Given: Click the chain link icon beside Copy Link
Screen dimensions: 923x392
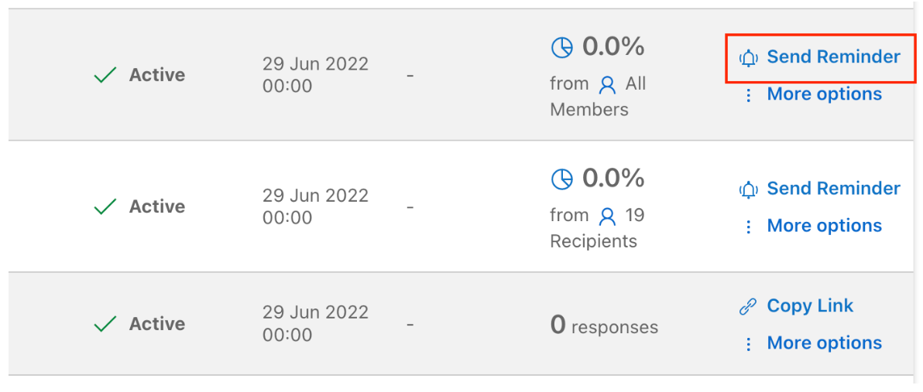Looking at the screenshot, I should point(747,307).
